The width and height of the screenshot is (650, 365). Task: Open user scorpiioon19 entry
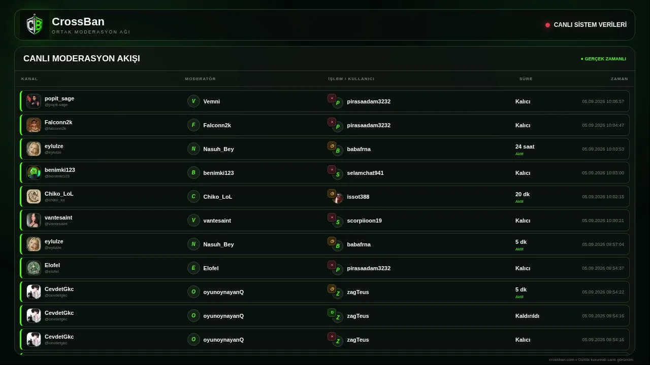click(364, 221)
